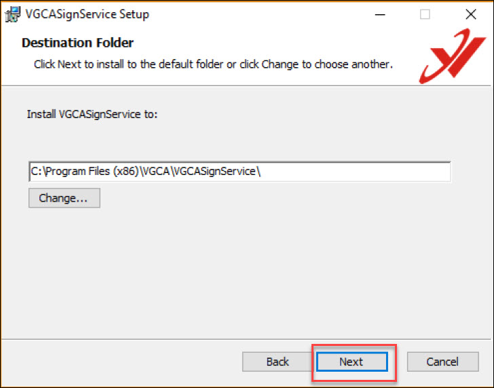Click the installer icon in the title bar
The height and width of the screenshot is (388, 494).
coord(12,14)
